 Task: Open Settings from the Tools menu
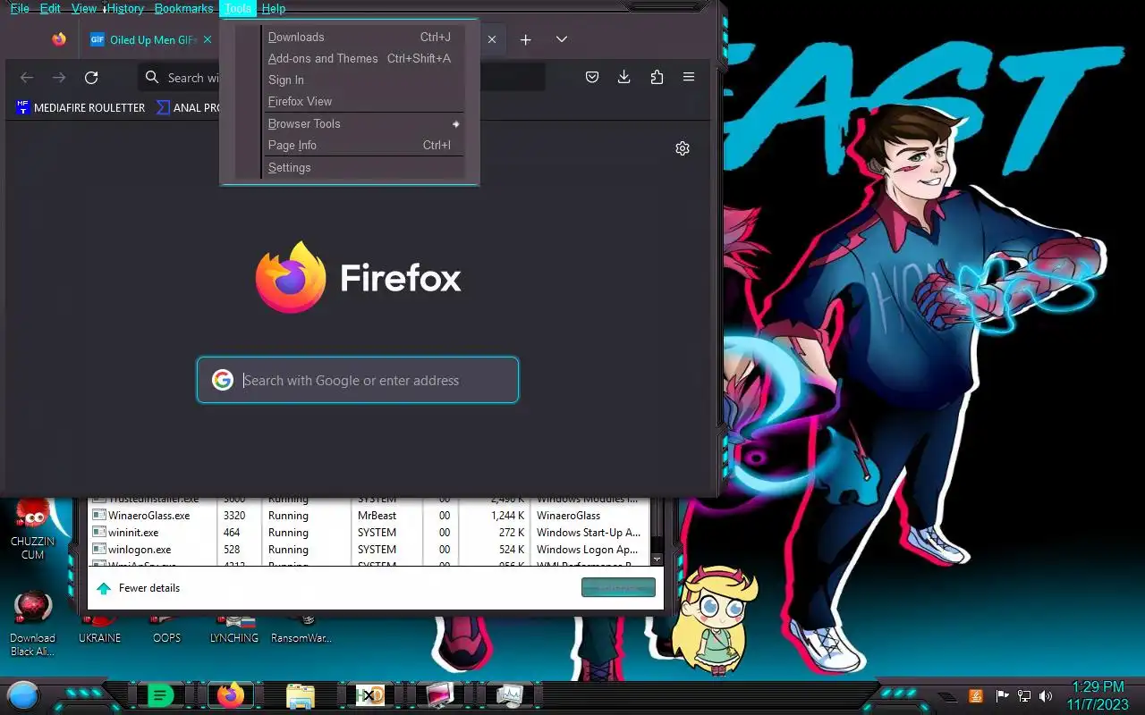[x=364, y=167]
